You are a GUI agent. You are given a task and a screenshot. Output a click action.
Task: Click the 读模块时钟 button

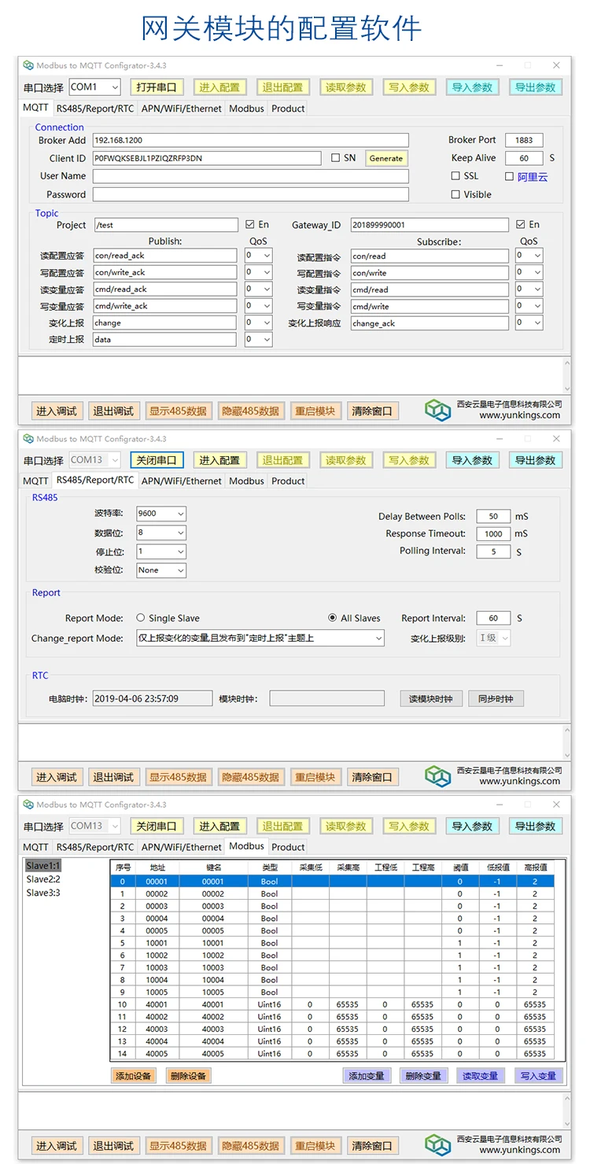[430, 698]
